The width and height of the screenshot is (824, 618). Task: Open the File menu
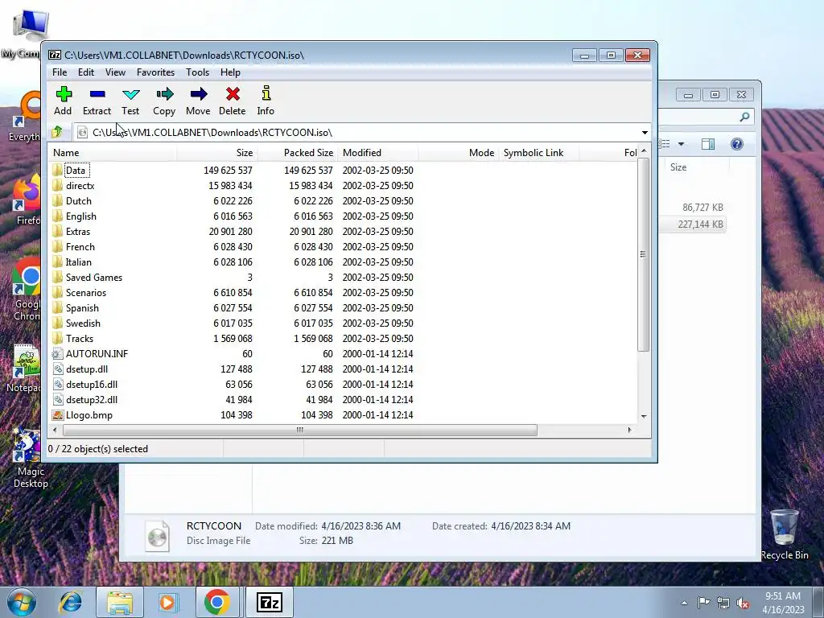point(60,72)
